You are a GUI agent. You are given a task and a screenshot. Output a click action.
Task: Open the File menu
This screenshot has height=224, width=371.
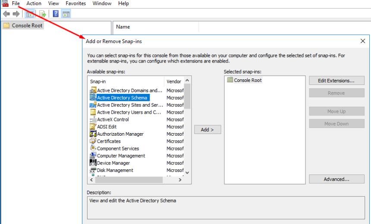(16, 3)
